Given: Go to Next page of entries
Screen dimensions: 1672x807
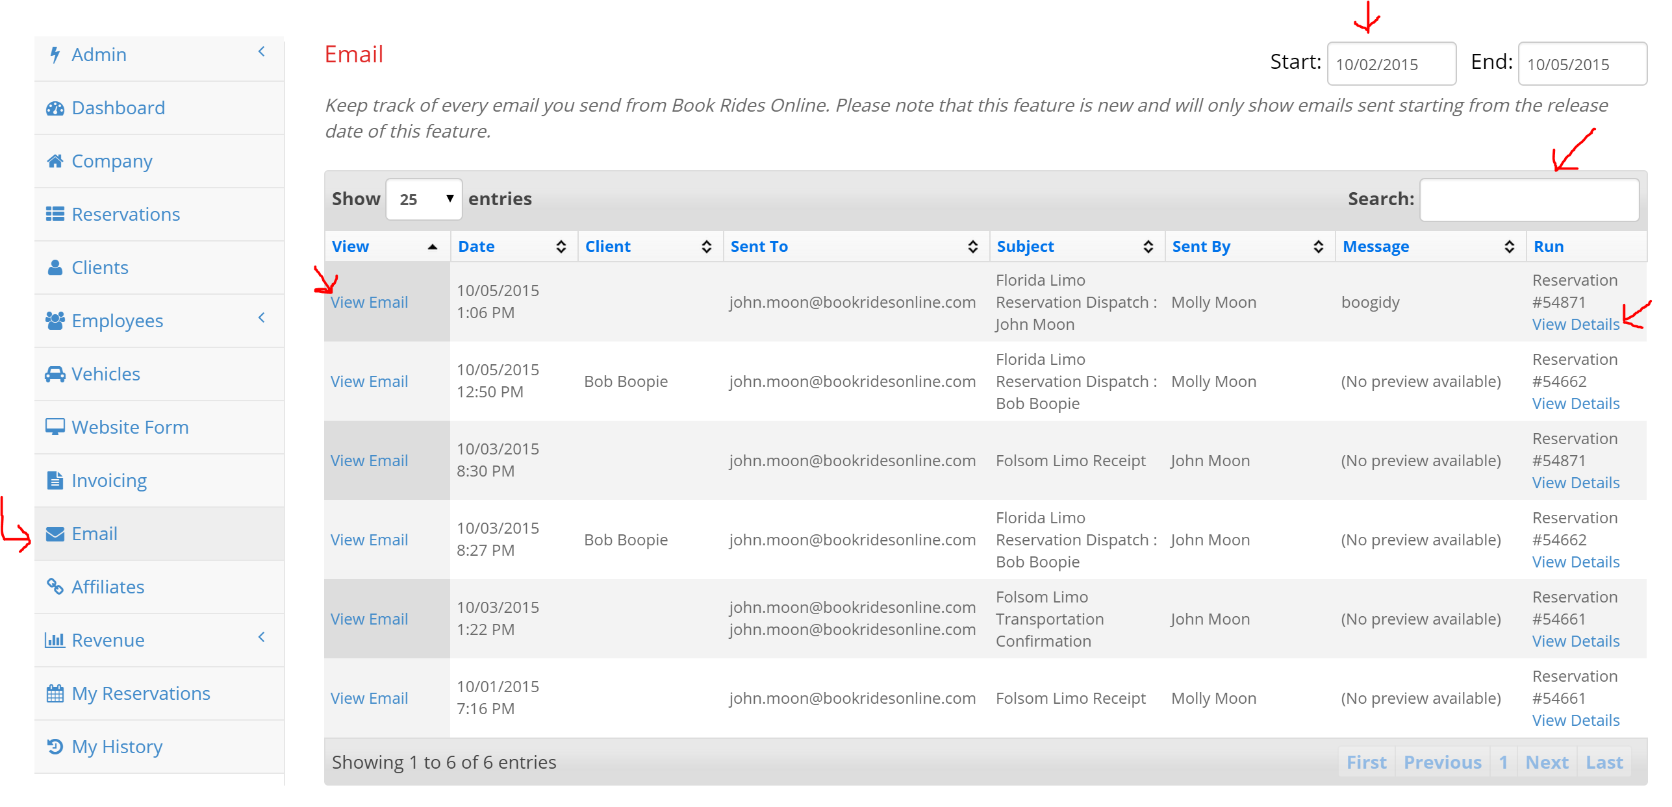Looking at the screenshot, I should click(x=1547, y=762).
